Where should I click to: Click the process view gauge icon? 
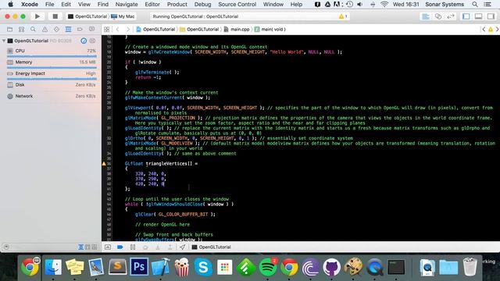(x=84, y=41)
